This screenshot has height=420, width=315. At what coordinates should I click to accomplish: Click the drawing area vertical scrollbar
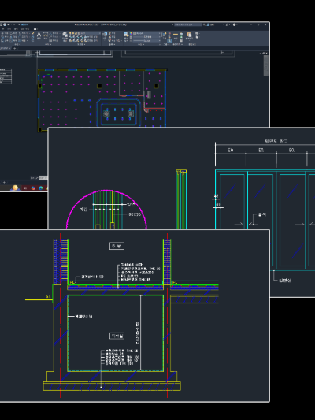point(265,65)
